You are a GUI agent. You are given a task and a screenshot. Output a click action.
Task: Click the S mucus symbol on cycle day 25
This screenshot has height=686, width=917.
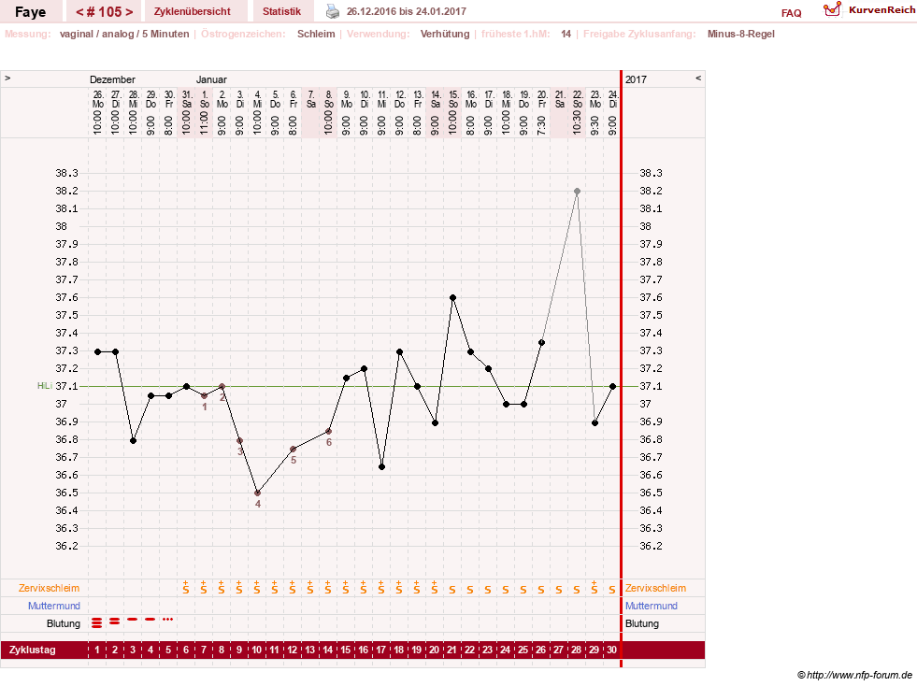pos(523,590)
